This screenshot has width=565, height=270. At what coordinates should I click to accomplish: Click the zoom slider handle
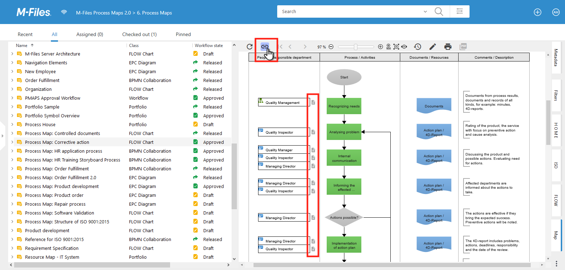pos(356,47)
